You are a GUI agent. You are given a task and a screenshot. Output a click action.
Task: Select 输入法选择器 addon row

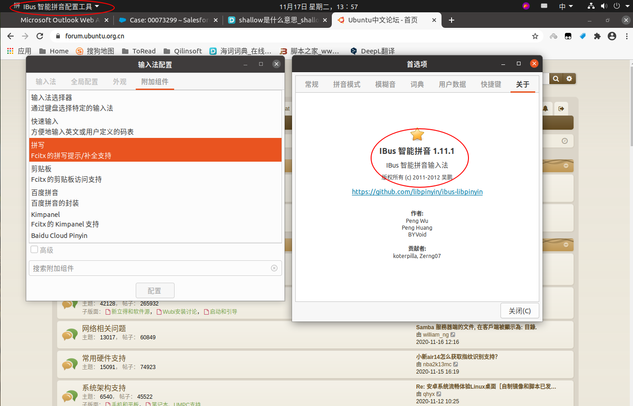click(155, 103)
